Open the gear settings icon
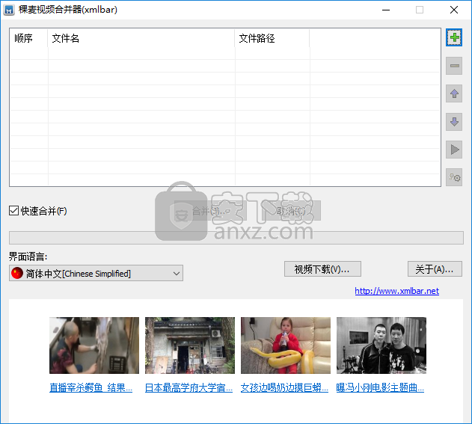Viewport: 472px width, 424px height. (454, 177)
